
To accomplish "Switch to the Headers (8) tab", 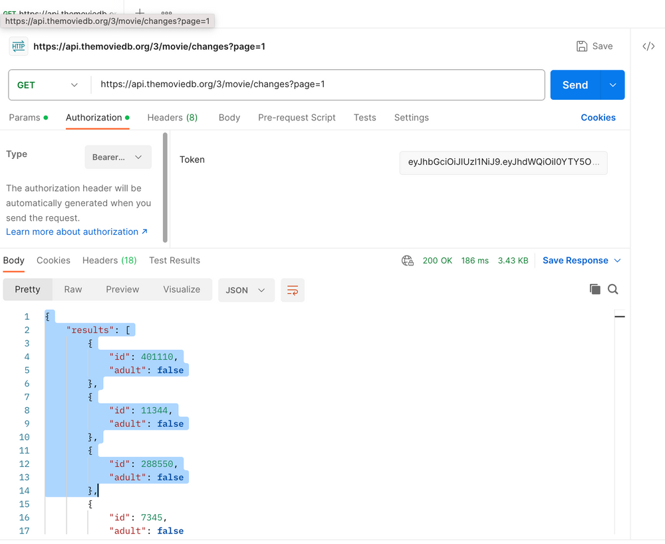I will (x=172, y=118).
